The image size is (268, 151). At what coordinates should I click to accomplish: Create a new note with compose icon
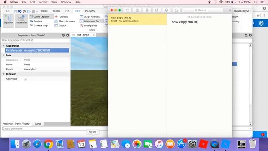(x=157, y=10)
